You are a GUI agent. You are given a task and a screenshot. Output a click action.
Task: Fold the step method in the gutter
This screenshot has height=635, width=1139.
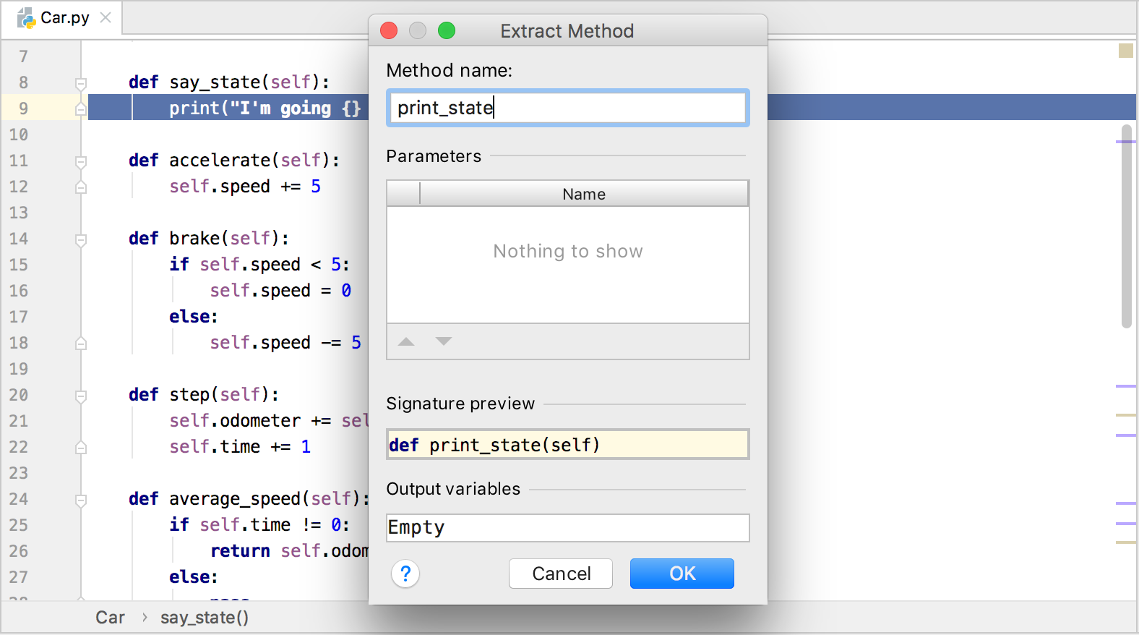[x=81, y=396]
